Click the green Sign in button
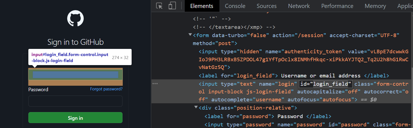Screen dimensions: 413x128 point(75,118)
